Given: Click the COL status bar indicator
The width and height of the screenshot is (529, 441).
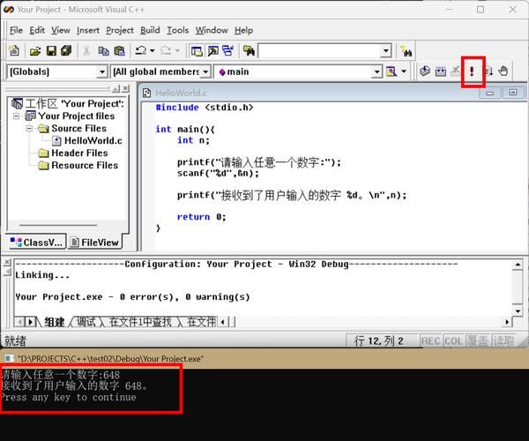Looking at the screenshot, I should [x=453, y=340].
